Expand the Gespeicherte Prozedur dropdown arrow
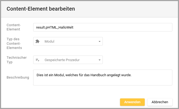 [99, 60]
